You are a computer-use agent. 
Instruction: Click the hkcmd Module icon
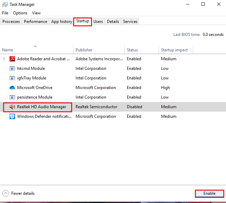pos(12,68)
